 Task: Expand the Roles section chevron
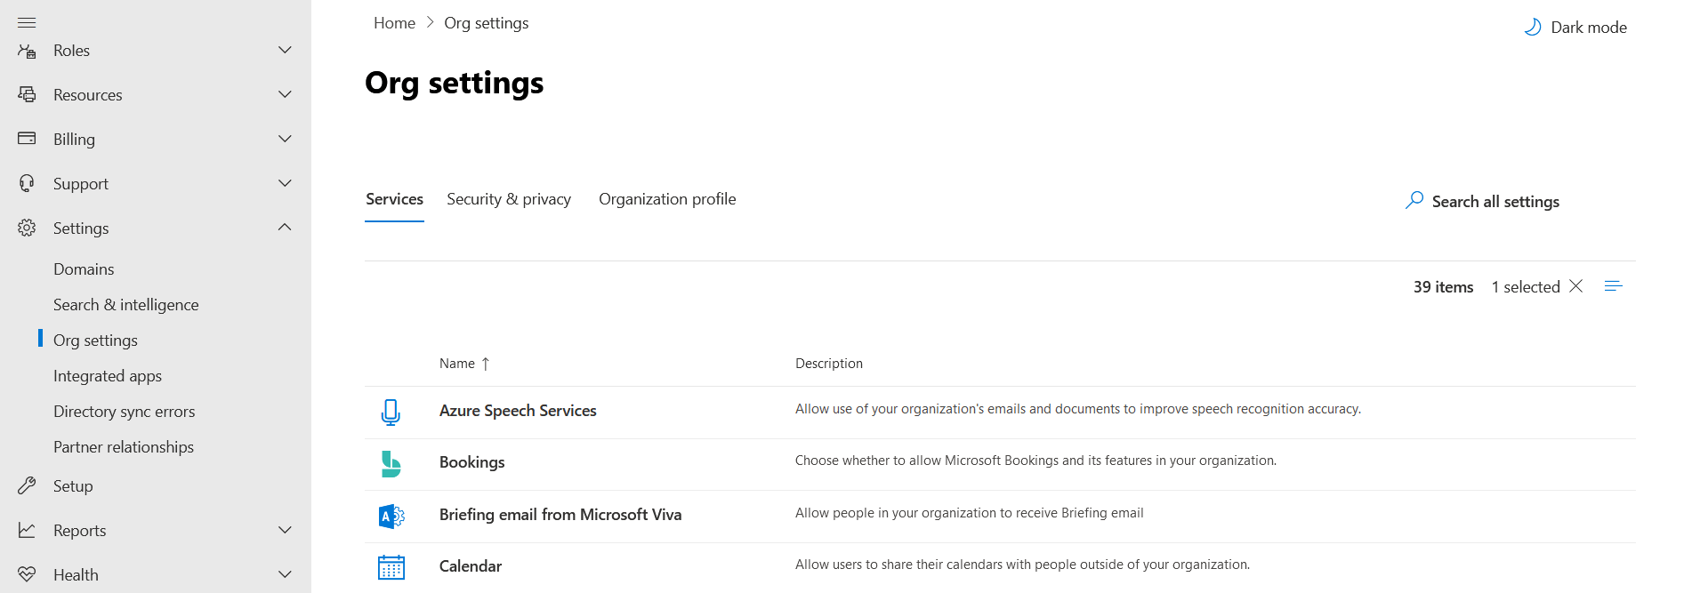[x=285, y=50]
